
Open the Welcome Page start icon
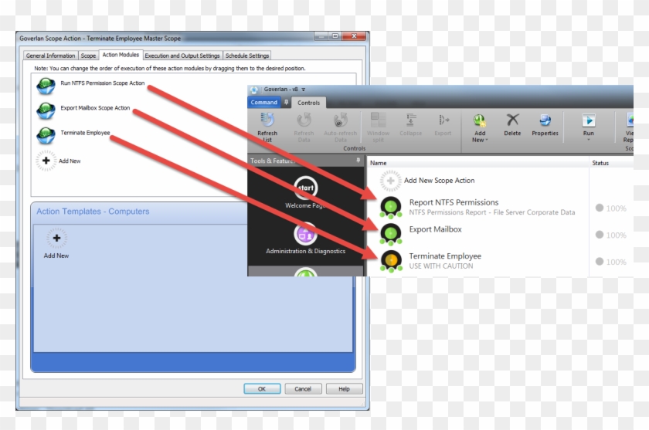[305, 188]
